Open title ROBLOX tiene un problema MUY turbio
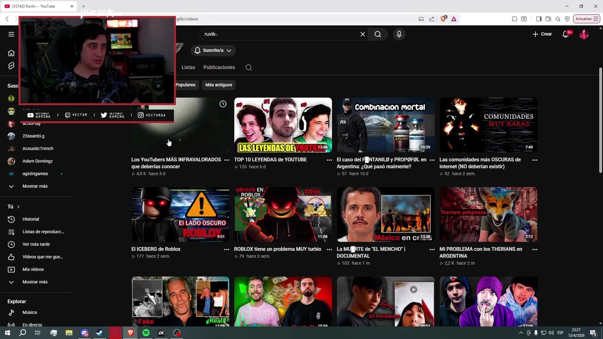Viewport: 603px width, 339px height. pyautogui.click(x=277, y=249)
